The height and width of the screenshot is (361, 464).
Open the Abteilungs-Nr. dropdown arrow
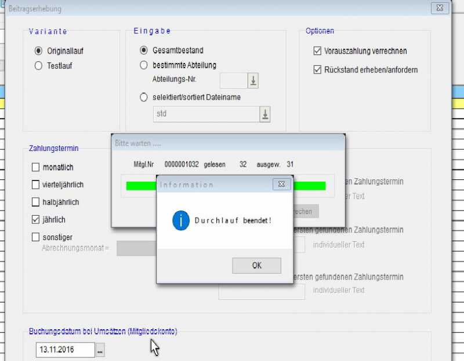(x=253, y=81)
